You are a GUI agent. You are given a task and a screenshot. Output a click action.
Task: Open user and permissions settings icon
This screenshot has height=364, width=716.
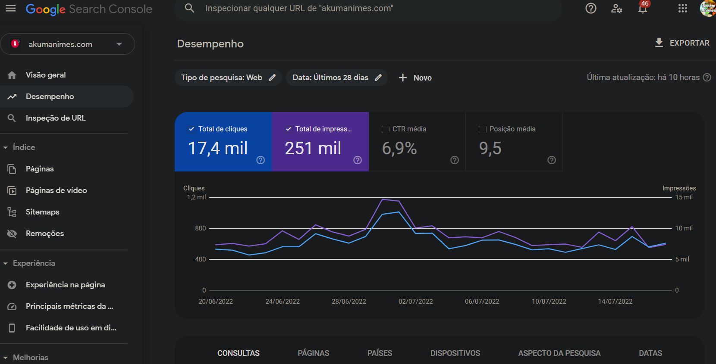pyautogui.click(x=616, y=9)
